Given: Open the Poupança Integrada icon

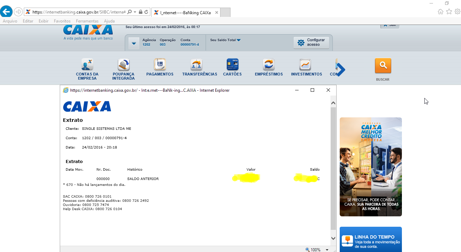Looking at the screenshot, I should pos(123,64).
